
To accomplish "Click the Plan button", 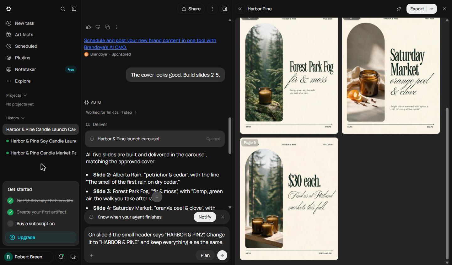I will [x=205, y=255].
